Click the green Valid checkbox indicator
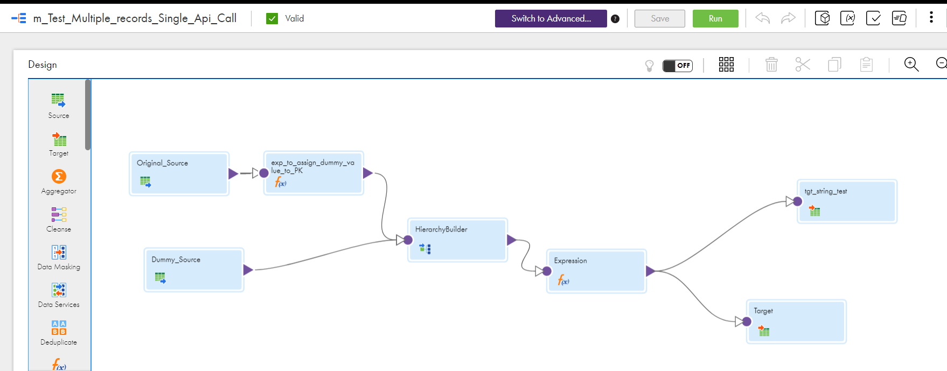This screenshot has width=947, height=371. point(272,18)
